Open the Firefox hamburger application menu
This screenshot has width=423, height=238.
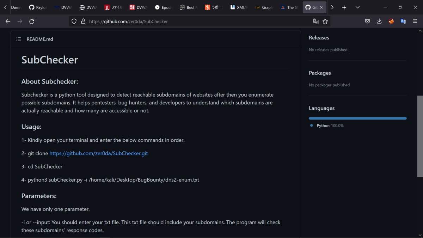point(415,22)
